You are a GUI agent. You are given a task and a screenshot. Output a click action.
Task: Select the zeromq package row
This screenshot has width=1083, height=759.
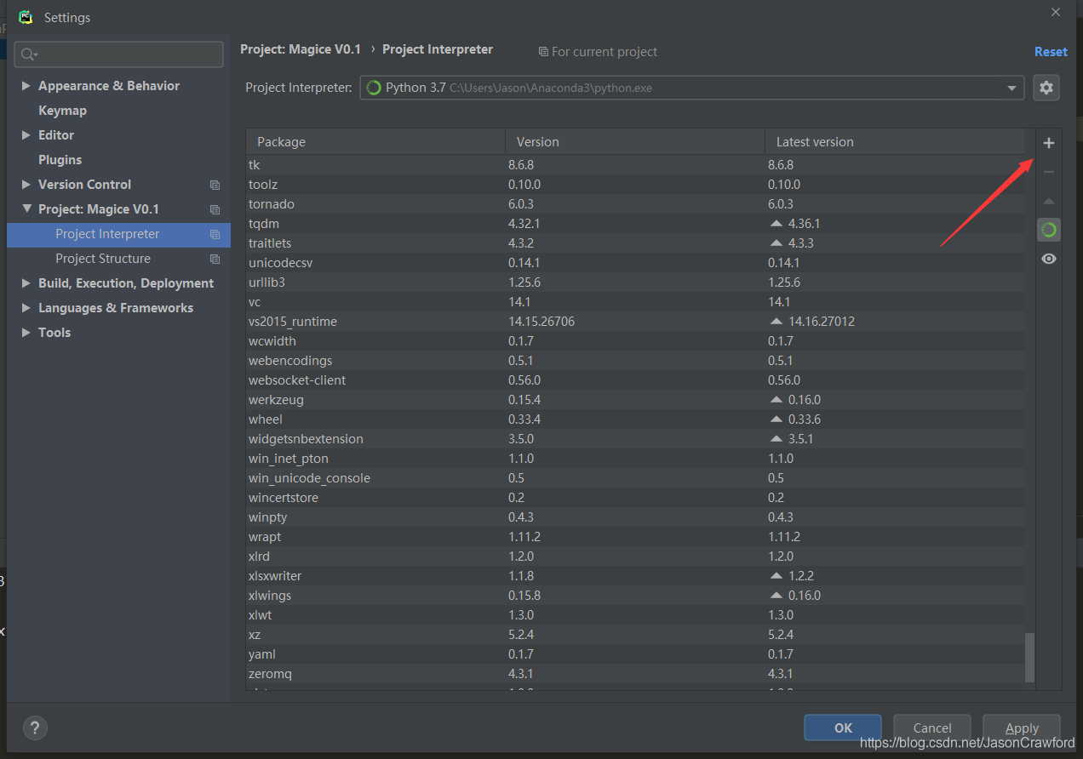(x=635, y=674)
